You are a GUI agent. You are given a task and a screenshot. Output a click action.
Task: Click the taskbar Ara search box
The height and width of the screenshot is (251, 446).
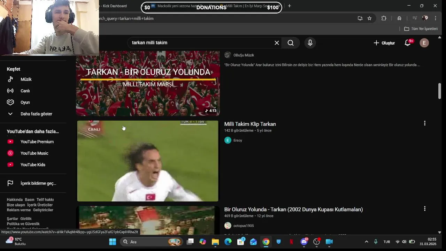pos(152,242)
